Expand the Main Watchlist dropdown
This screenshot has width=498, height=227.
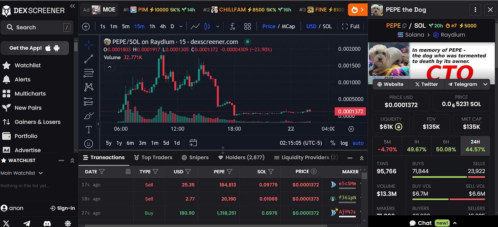[41, 173]
